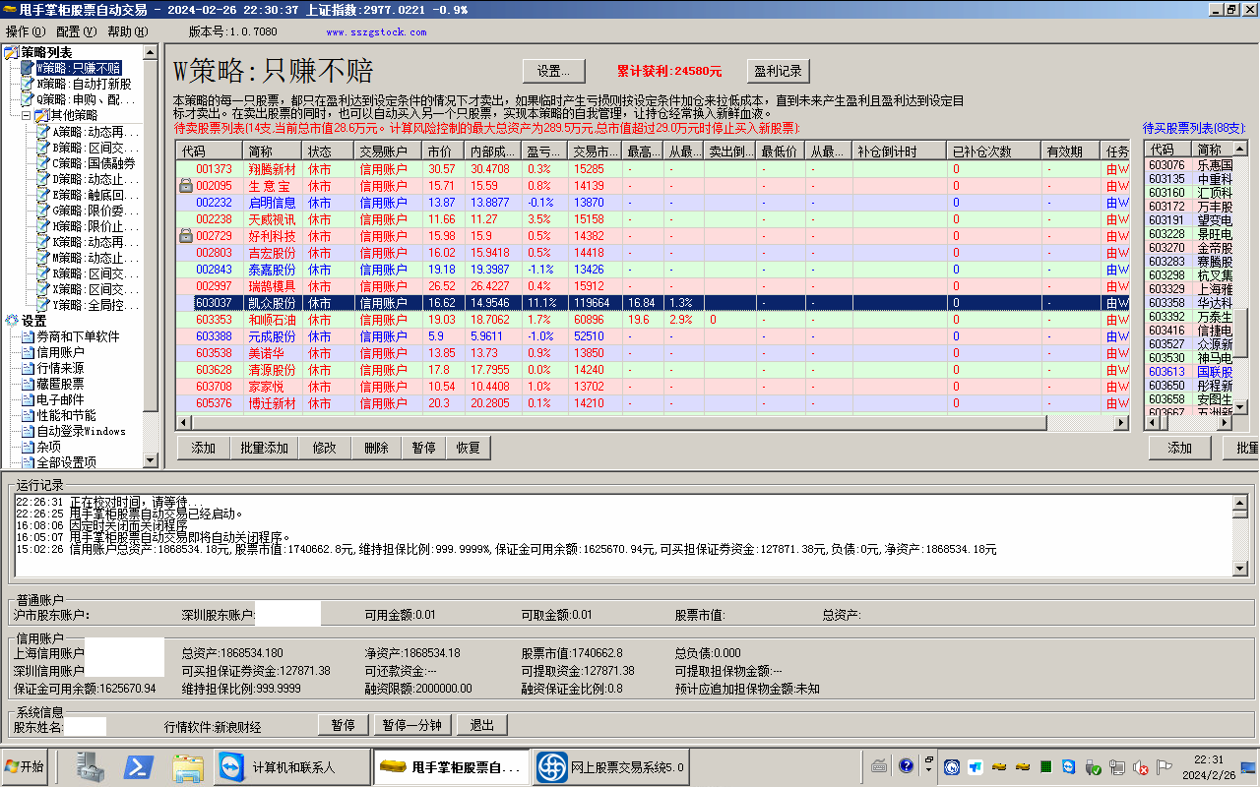The image size is (1260, 787).
Task: Open the 帮助(H) menu
Action: 127,31
